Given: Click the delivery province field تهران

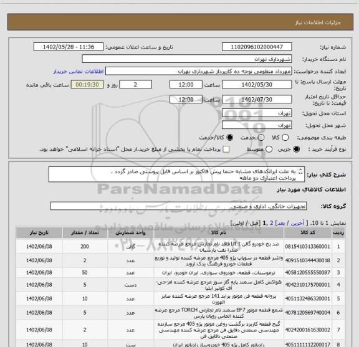Looking at the screenshot, I should (x=257, y=113).
